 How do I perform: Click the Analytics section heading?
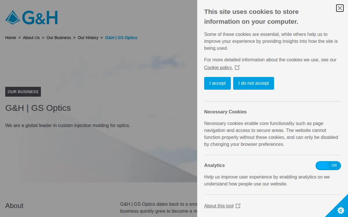coord(214,165)
